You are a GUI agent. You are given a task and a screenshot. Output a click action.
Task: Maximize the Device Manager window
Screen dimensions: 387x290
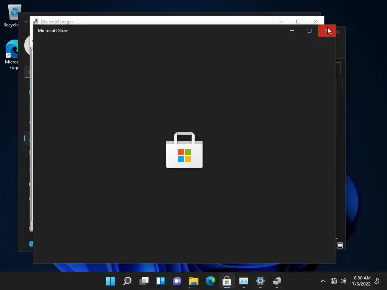point(298,22)
